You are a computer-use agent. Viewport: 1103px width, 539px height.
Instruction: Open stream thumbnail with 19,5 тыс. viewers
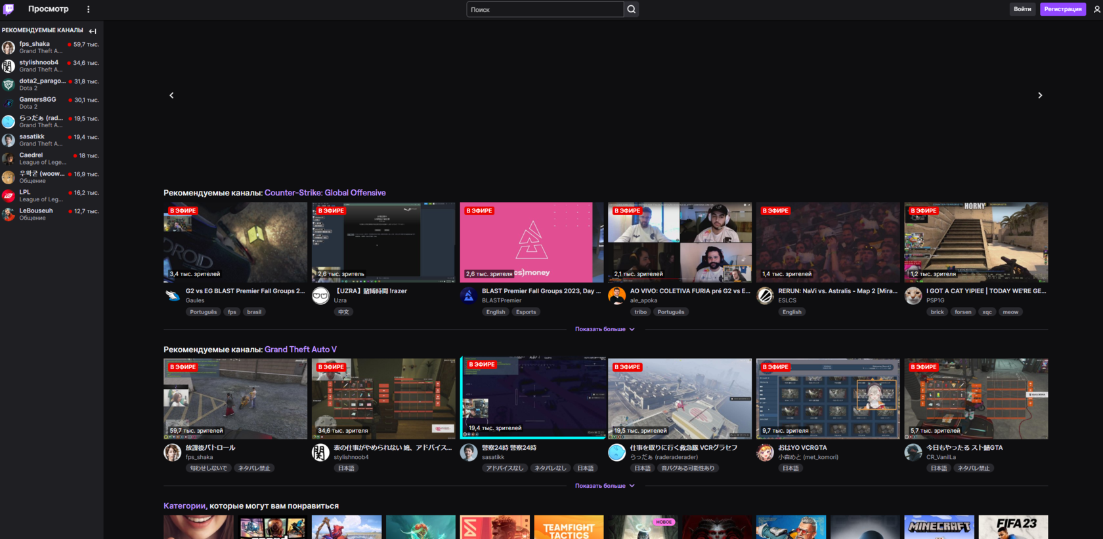(x=680, y=399)
